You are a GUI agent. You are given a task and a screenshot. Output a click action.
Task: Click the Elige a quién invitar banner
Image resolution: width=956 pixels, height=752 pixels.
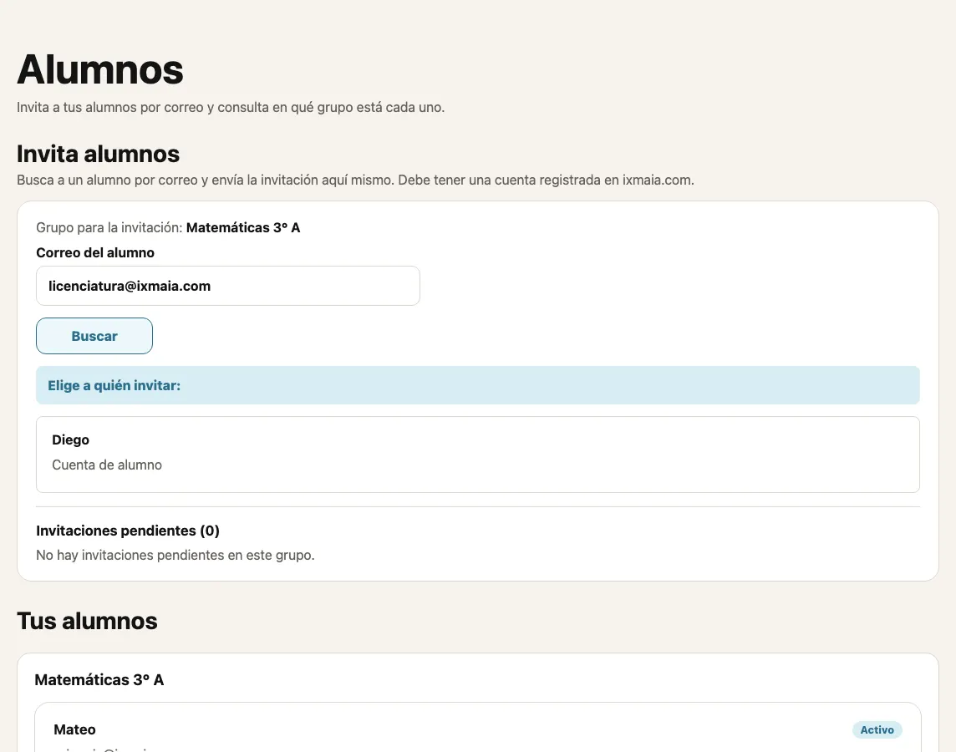pyautogui.click(x=477, y=385)
